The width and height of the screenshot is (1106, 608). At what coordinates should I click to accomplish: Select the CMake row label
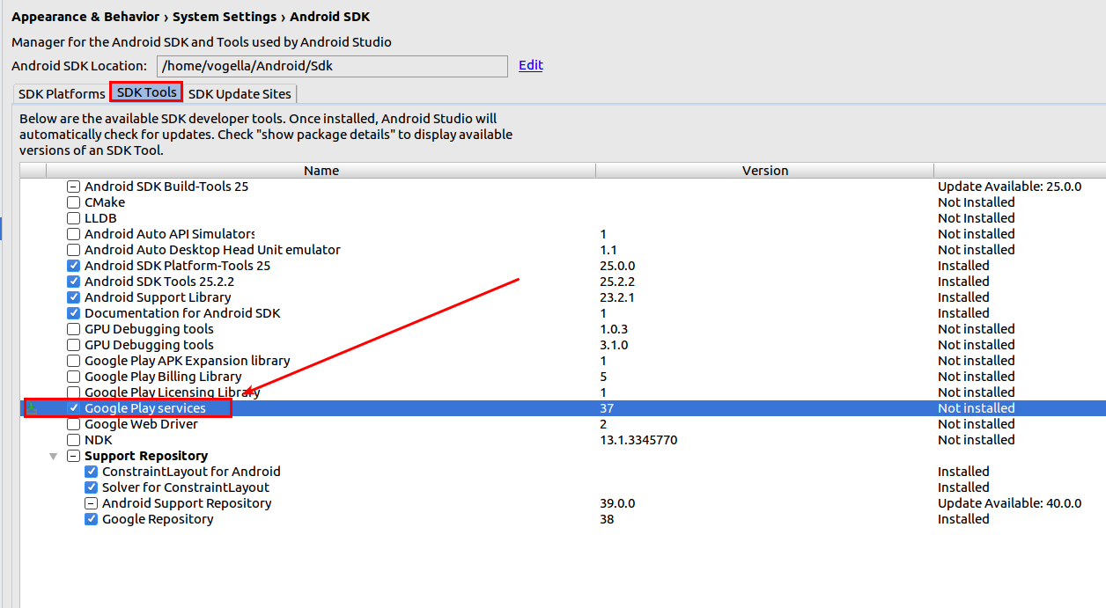(x=105, y=202)
